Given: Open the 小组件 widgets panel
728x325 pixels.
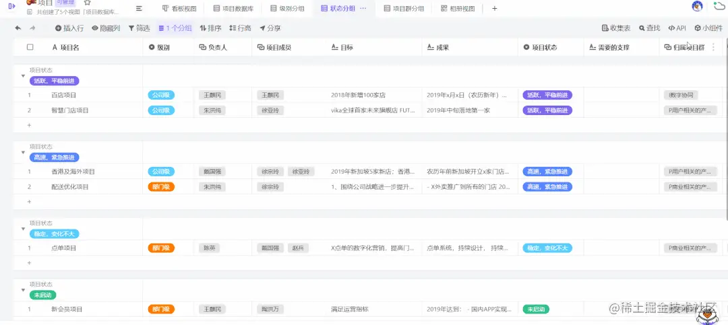Looking at the screenshot, I should [x=708, y=28].
